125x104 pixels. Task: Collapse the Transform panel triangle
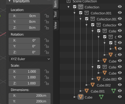pos(10,1)
